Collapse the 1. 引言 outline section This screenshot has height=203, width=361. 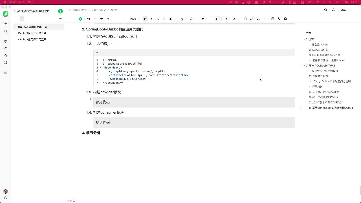coord(304,39)
